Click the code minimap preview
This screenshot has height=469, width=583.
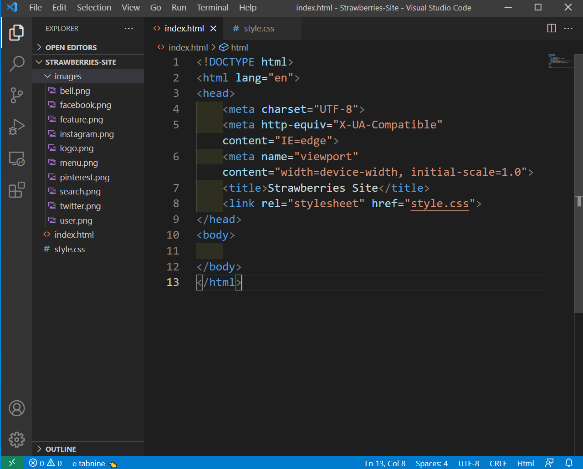pos(561,61)
